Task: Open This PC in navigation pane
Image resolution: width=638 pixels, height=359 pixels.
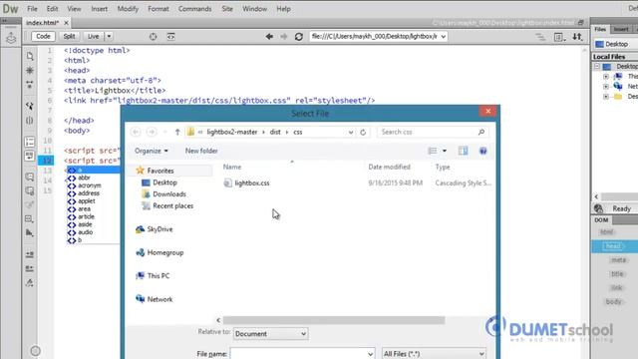Action: [159, 276]
